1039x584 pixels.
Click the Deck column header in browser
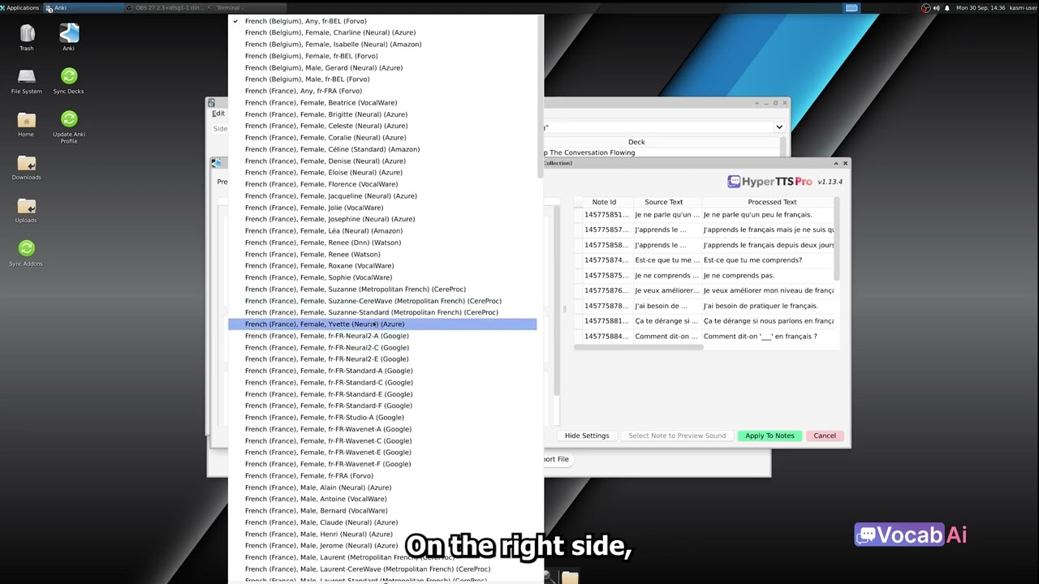[636, 142]
